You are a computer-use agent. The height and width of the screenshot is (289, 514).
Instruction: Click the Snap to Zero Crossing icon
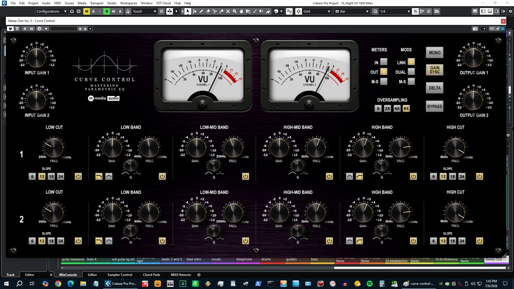click(289, 11)
